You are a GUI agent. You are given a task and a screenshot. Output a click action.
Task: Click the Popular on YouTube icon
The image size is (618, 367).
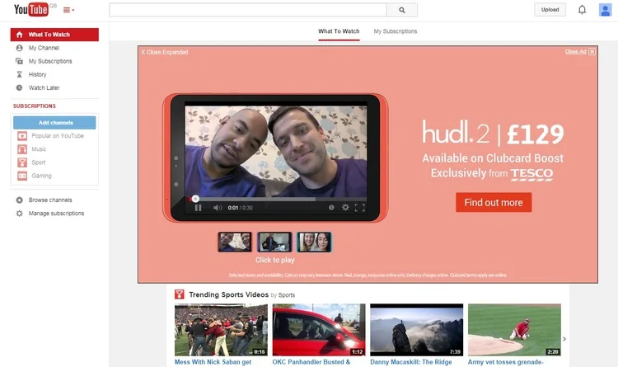(22, 136)
